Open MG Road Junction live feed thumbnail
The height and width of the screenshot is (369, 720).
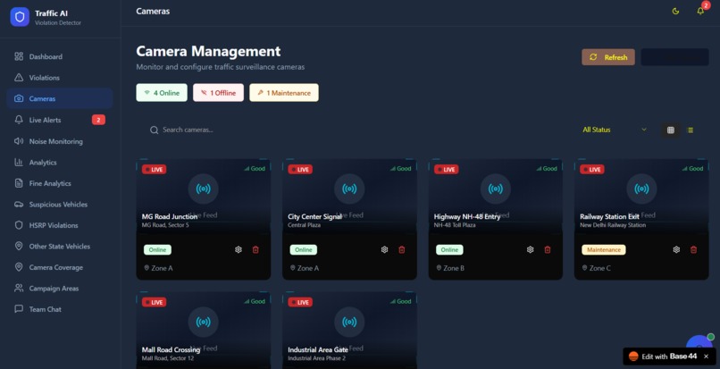pos(204,196)
